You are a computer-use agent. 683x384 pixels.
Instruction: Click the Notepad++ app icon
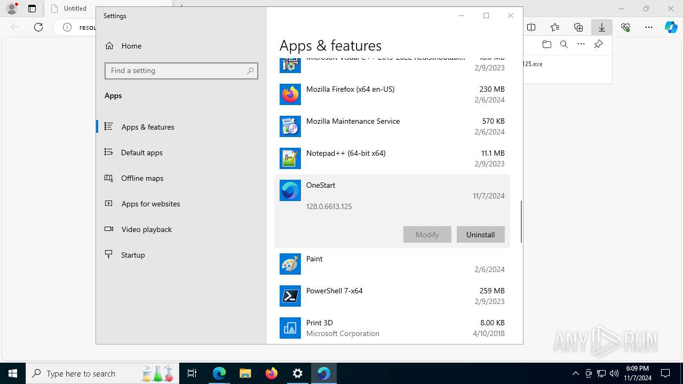pos(290,158)
